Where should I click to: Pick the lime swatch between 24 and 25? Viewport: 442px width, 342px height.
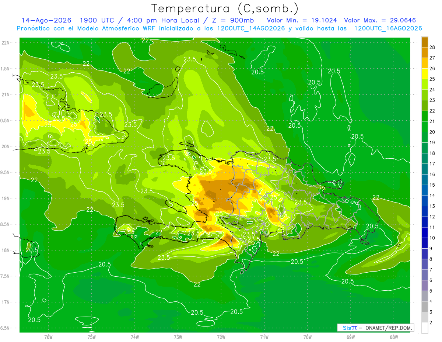click(425, 84)
